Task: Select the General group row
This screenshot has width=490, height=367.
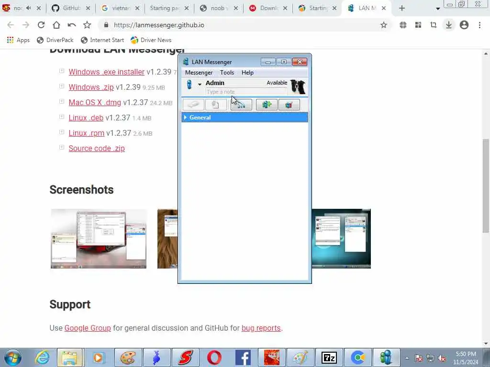Action: [245, 118]
